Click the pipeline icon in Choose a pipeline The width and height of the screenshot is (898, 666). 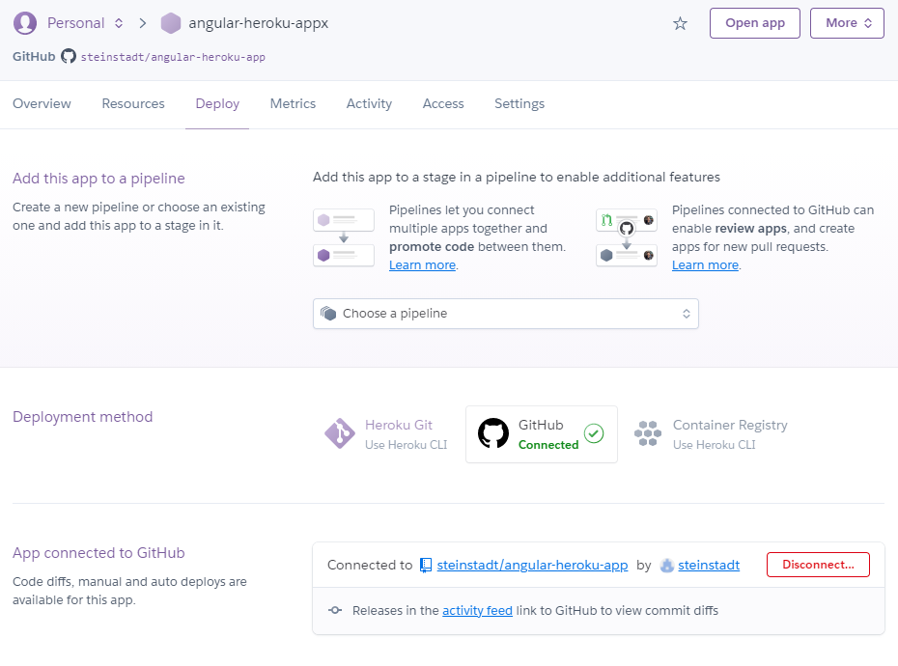328,314
